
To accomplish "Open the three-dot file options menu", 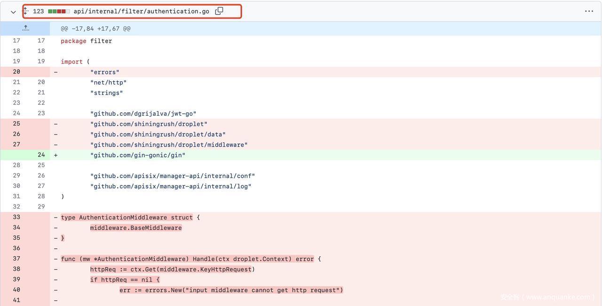I will tap(589, 11).
